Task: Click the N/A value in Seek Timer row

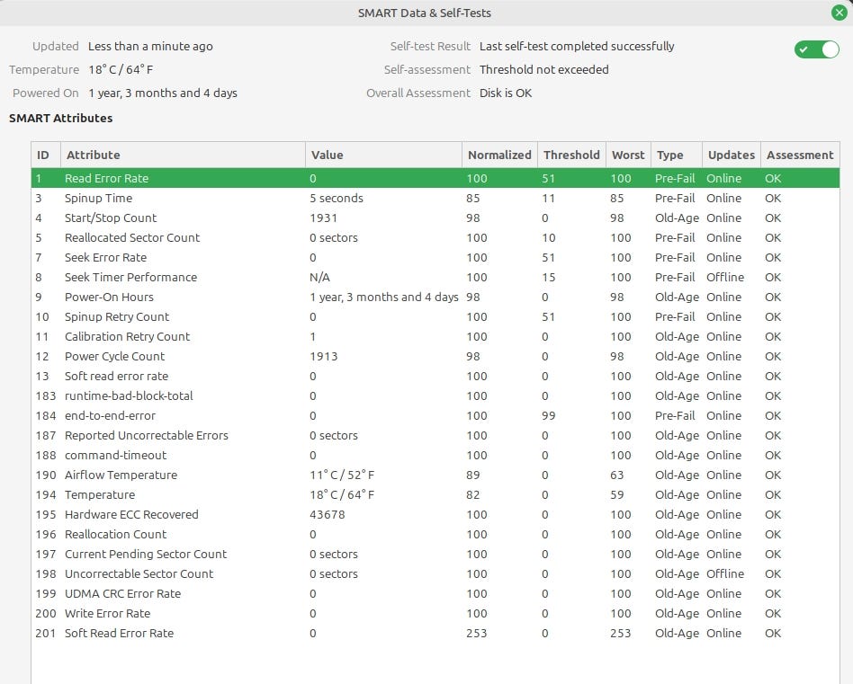Action: 319,277
